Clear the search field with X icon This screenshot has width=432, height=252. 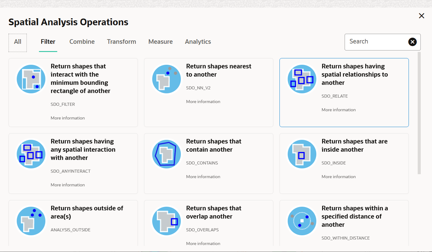coord(412,42)
